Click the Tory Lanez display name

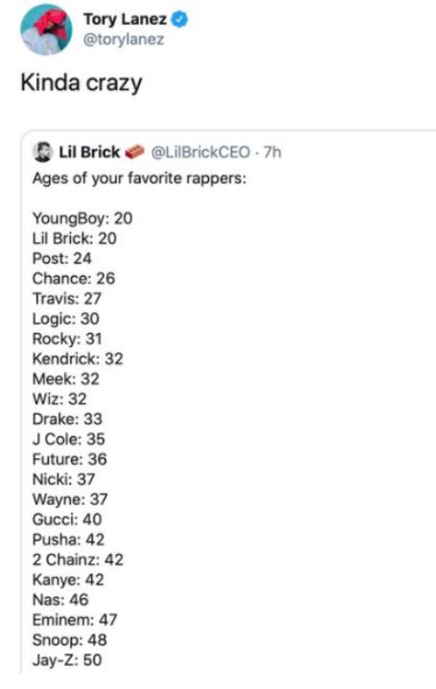(125, 20)
